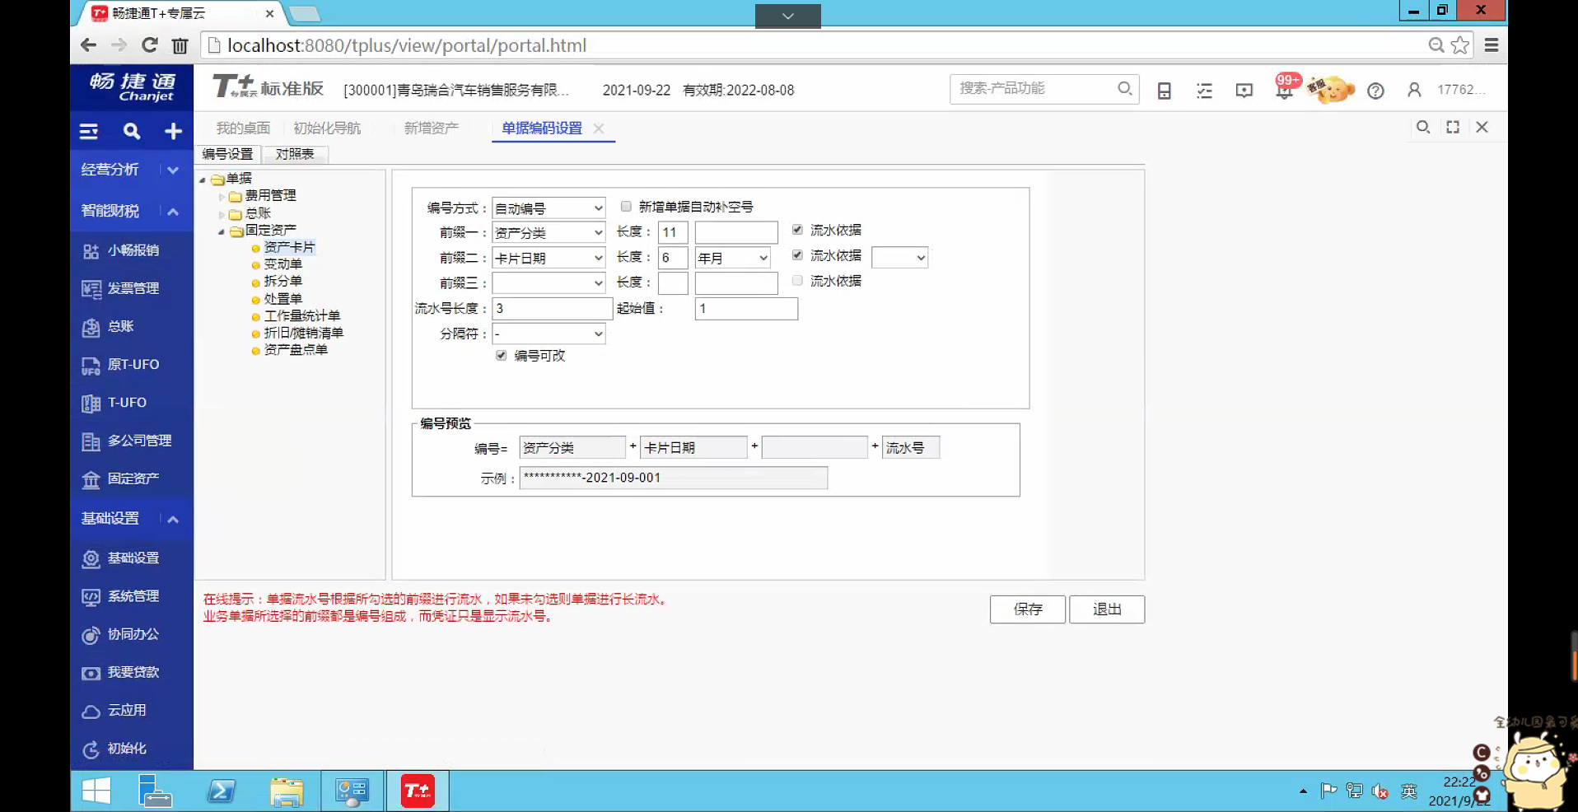The width and height of the screenshot is (1578, 812).
Task: Click the message screen icon in the header
Action: coord(1244,91)
